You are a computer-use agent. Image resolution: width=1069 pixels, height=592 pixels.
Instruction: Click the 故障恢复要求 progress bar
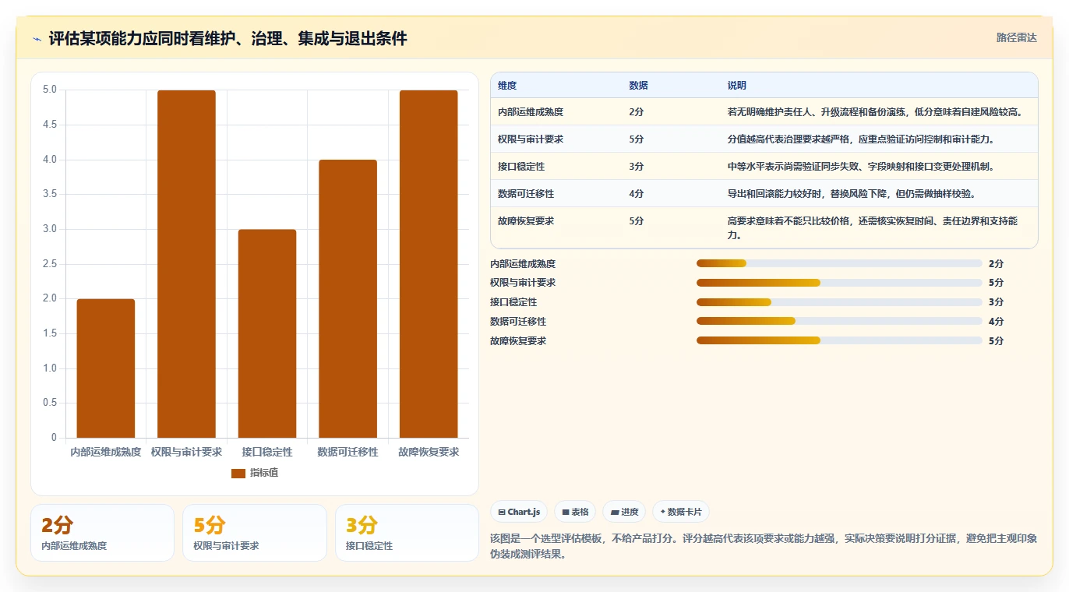[x=839, y=340]
